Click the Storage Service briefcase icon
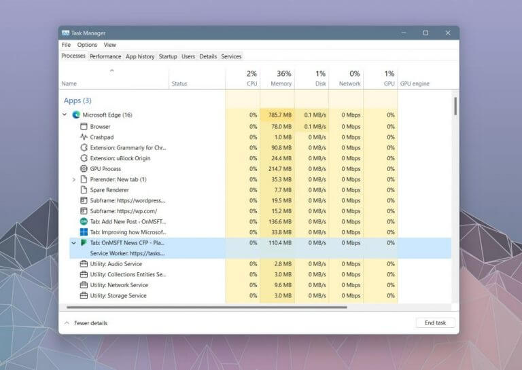This screenshot has width=522, height=370. [84, 295]
